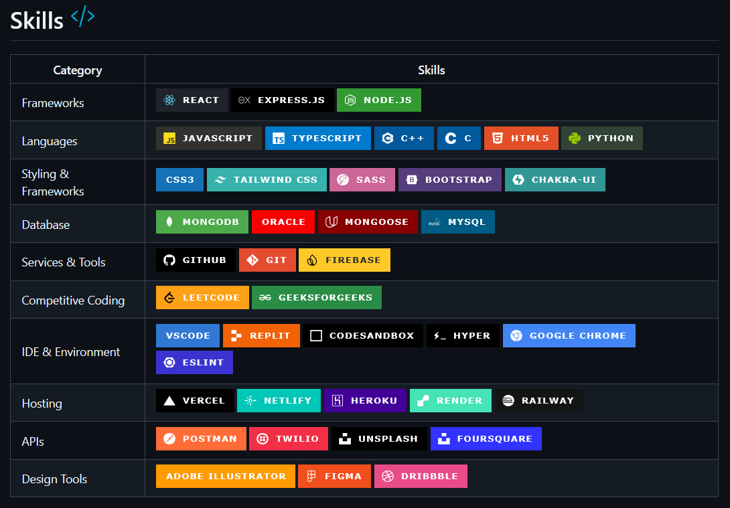This screenshot has width=730, height=508.
Task: Click the code brackets icon beside Skills heading
Action: tap(83, 16)
